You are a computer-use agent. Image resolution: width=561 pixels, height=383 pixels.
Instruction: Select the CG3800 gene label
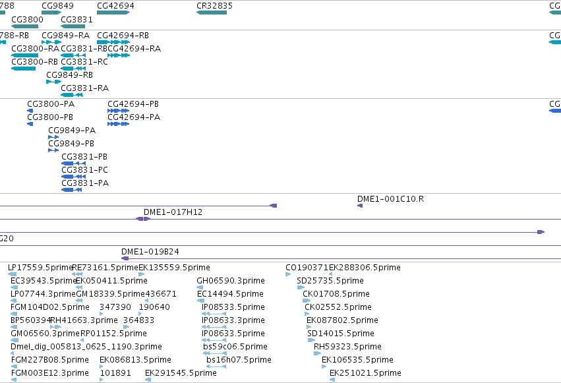pyautogui.click(x=27, y=19)
